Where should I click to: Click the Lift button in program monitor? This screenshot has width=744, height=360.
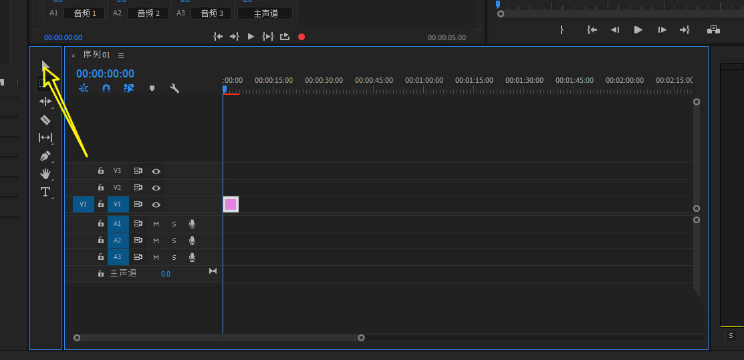point(714,30)
